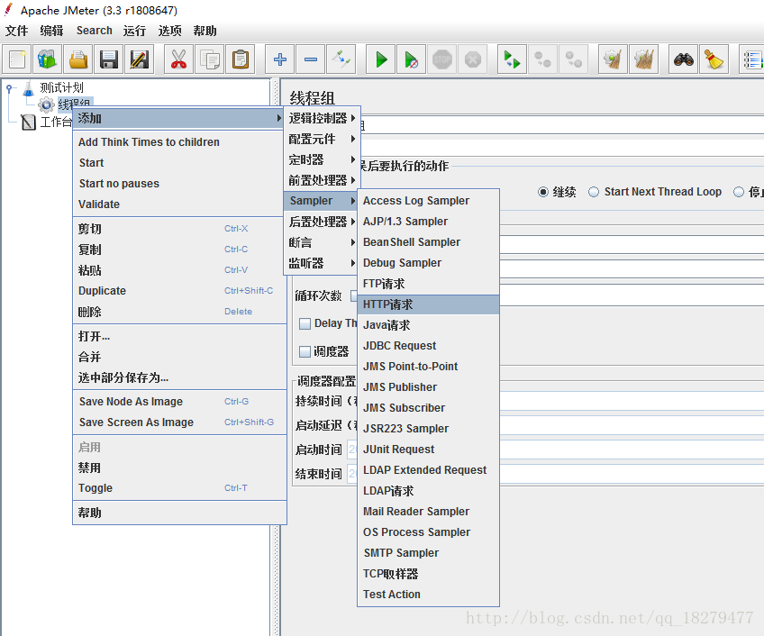Choose Duplicate in context menu
Screen dimensions: 764x636
pos(179,291)
